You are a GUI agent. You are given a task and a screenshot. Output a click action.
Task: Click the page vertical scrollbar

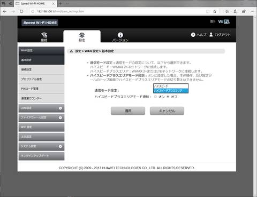point(255,106)
